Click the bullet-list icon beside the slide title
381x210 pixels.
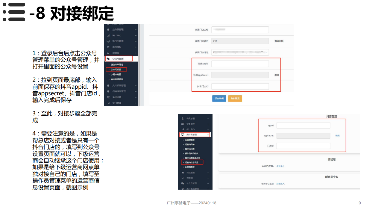14,12
